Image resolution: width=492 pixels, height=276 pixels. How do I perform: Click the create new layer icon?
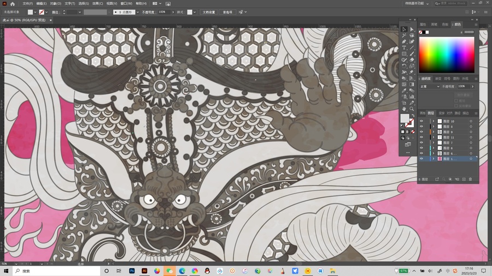(464, 179)
